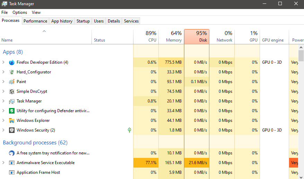Viewport: 304px width, 179px height.
Task: Expand the Antimalware Service Executable entry
Action: point(3,163)
